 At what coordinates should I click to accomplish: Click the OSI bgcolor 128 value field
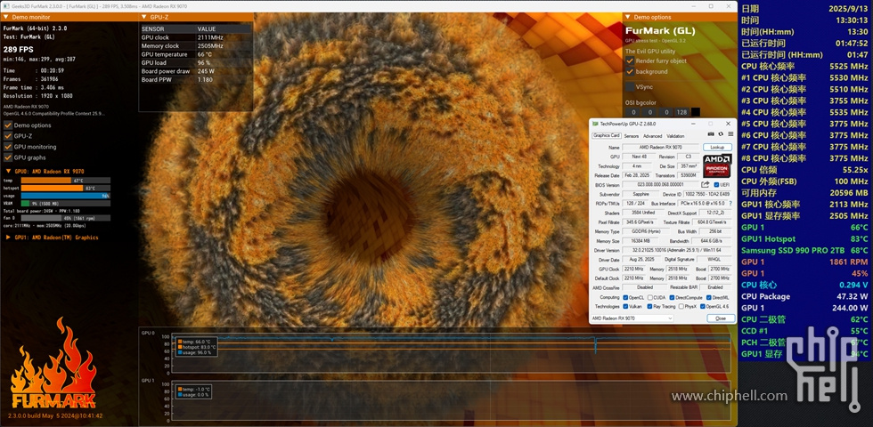681,112
